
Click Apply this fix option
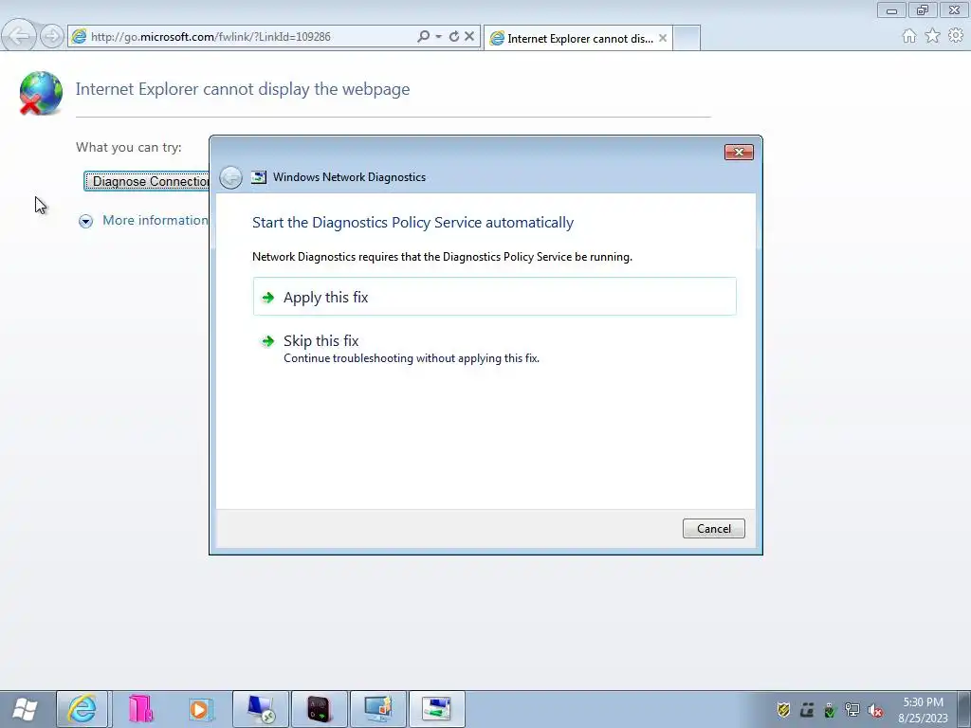[494, 297]
